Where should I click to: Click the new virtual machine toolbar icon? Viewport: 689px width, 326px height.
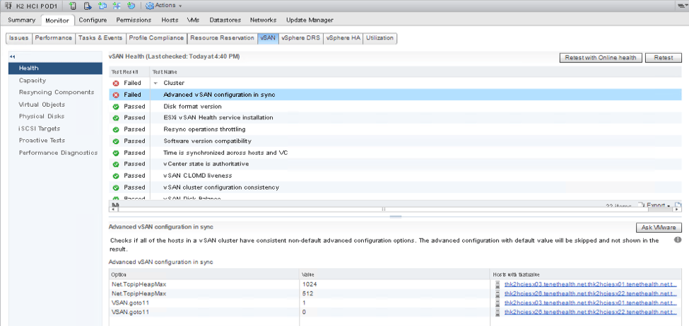[102, 6]
